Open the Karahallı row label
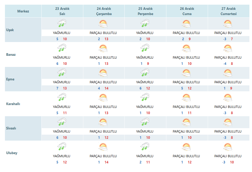The image size is (252, 172). click(13, 104)
